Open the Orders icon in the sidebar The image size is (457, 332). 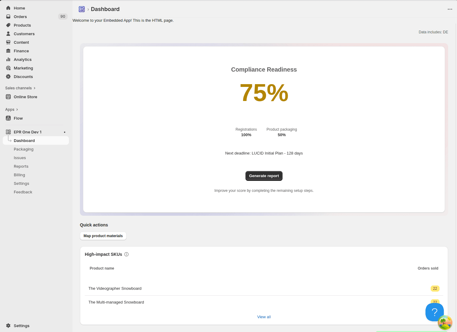coord(8,17)
